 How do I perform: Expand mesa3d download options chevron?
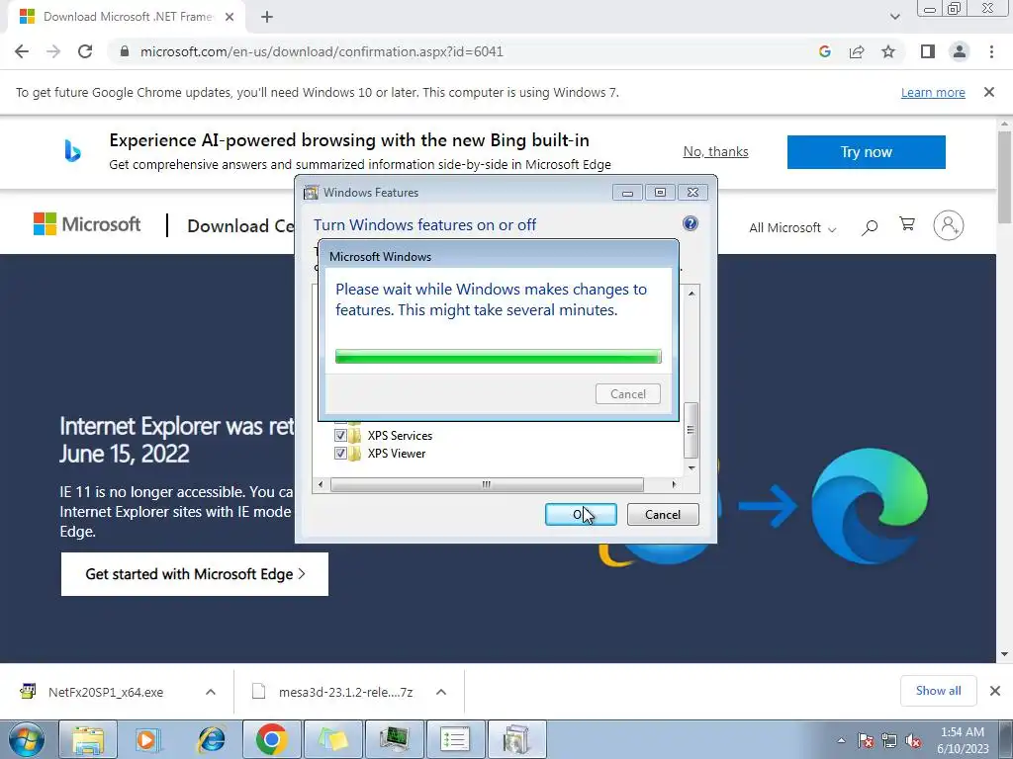pos(441,692)
